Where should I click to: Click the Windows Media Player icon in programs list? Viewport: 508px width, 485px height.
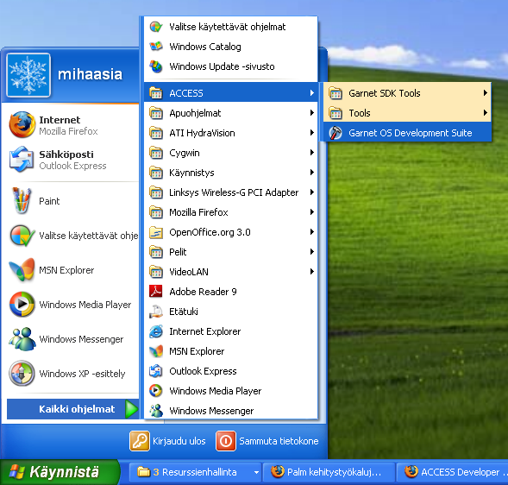point(156,391)
